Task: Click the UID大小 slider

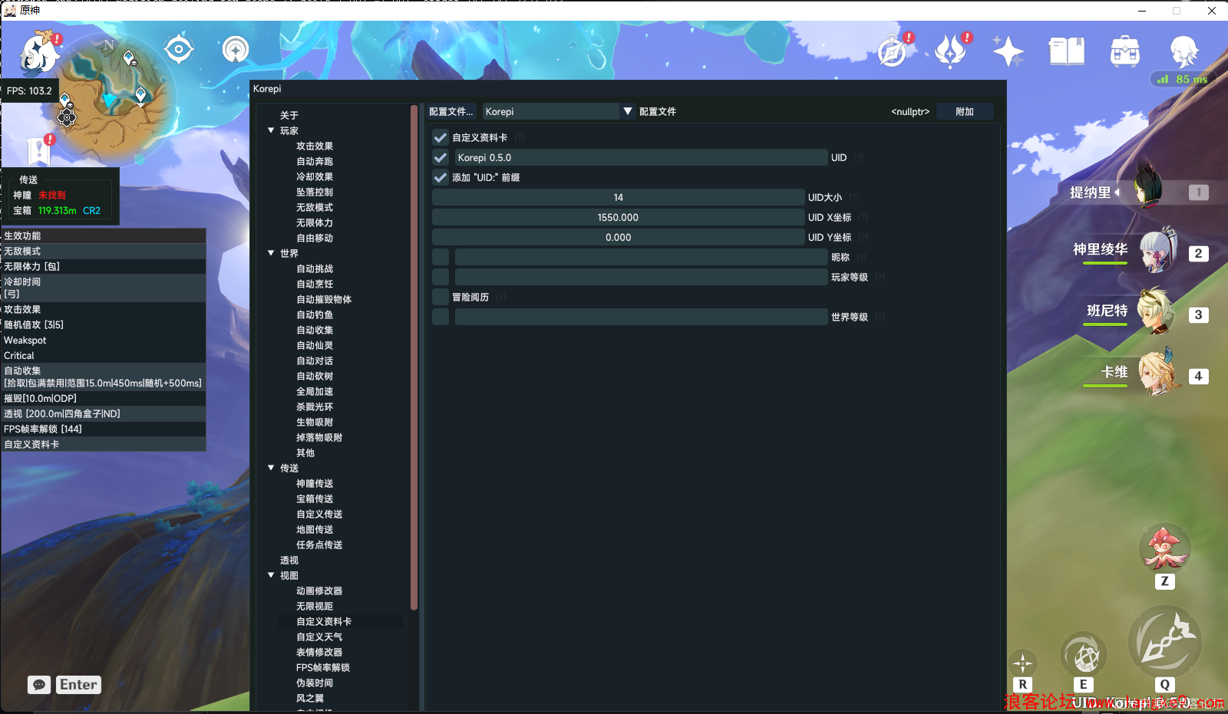Action: 618,197
